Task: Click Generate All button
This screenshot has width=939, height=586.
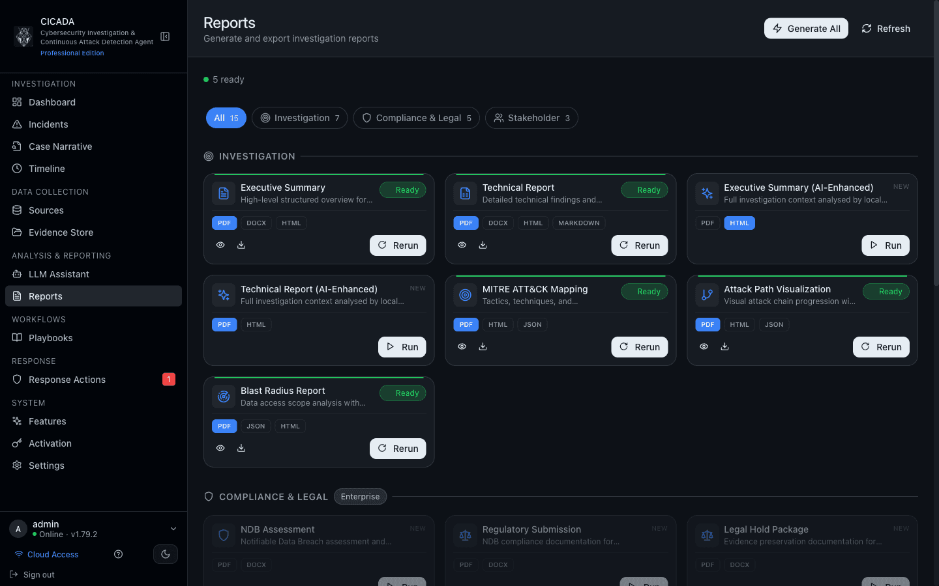Action: [806, 29]
